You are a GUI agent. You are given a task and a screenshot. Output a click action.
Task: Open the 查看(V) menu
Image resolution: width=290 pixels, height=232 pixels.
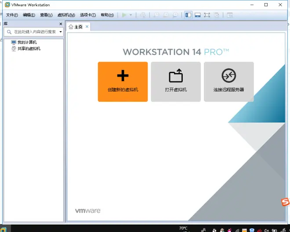coord(46,15)
